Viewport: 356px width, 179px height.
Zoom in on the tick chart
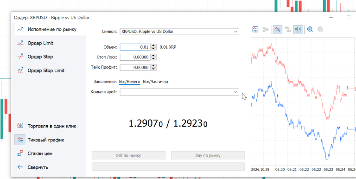(310, 29)
